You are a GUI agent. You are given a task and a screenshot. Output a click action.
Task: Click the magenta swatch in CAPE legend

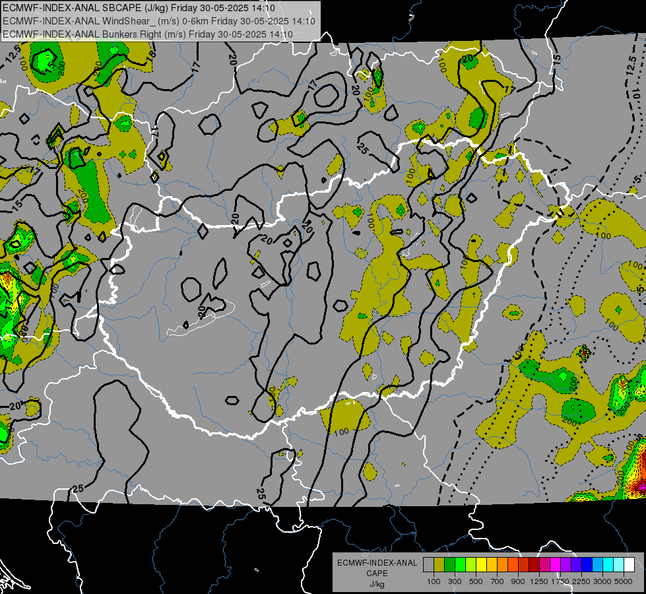point(555,565)
